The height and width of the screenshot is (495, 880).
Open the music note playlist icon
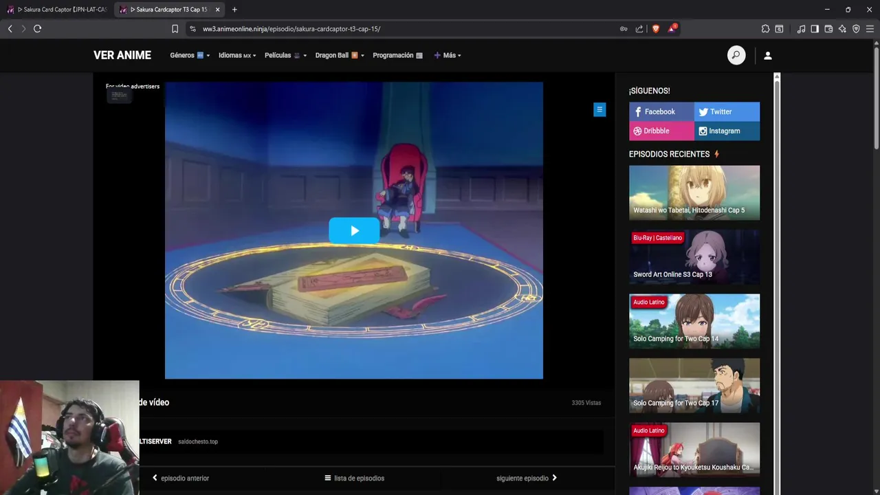pyautogui.click(x=801, y=29)
